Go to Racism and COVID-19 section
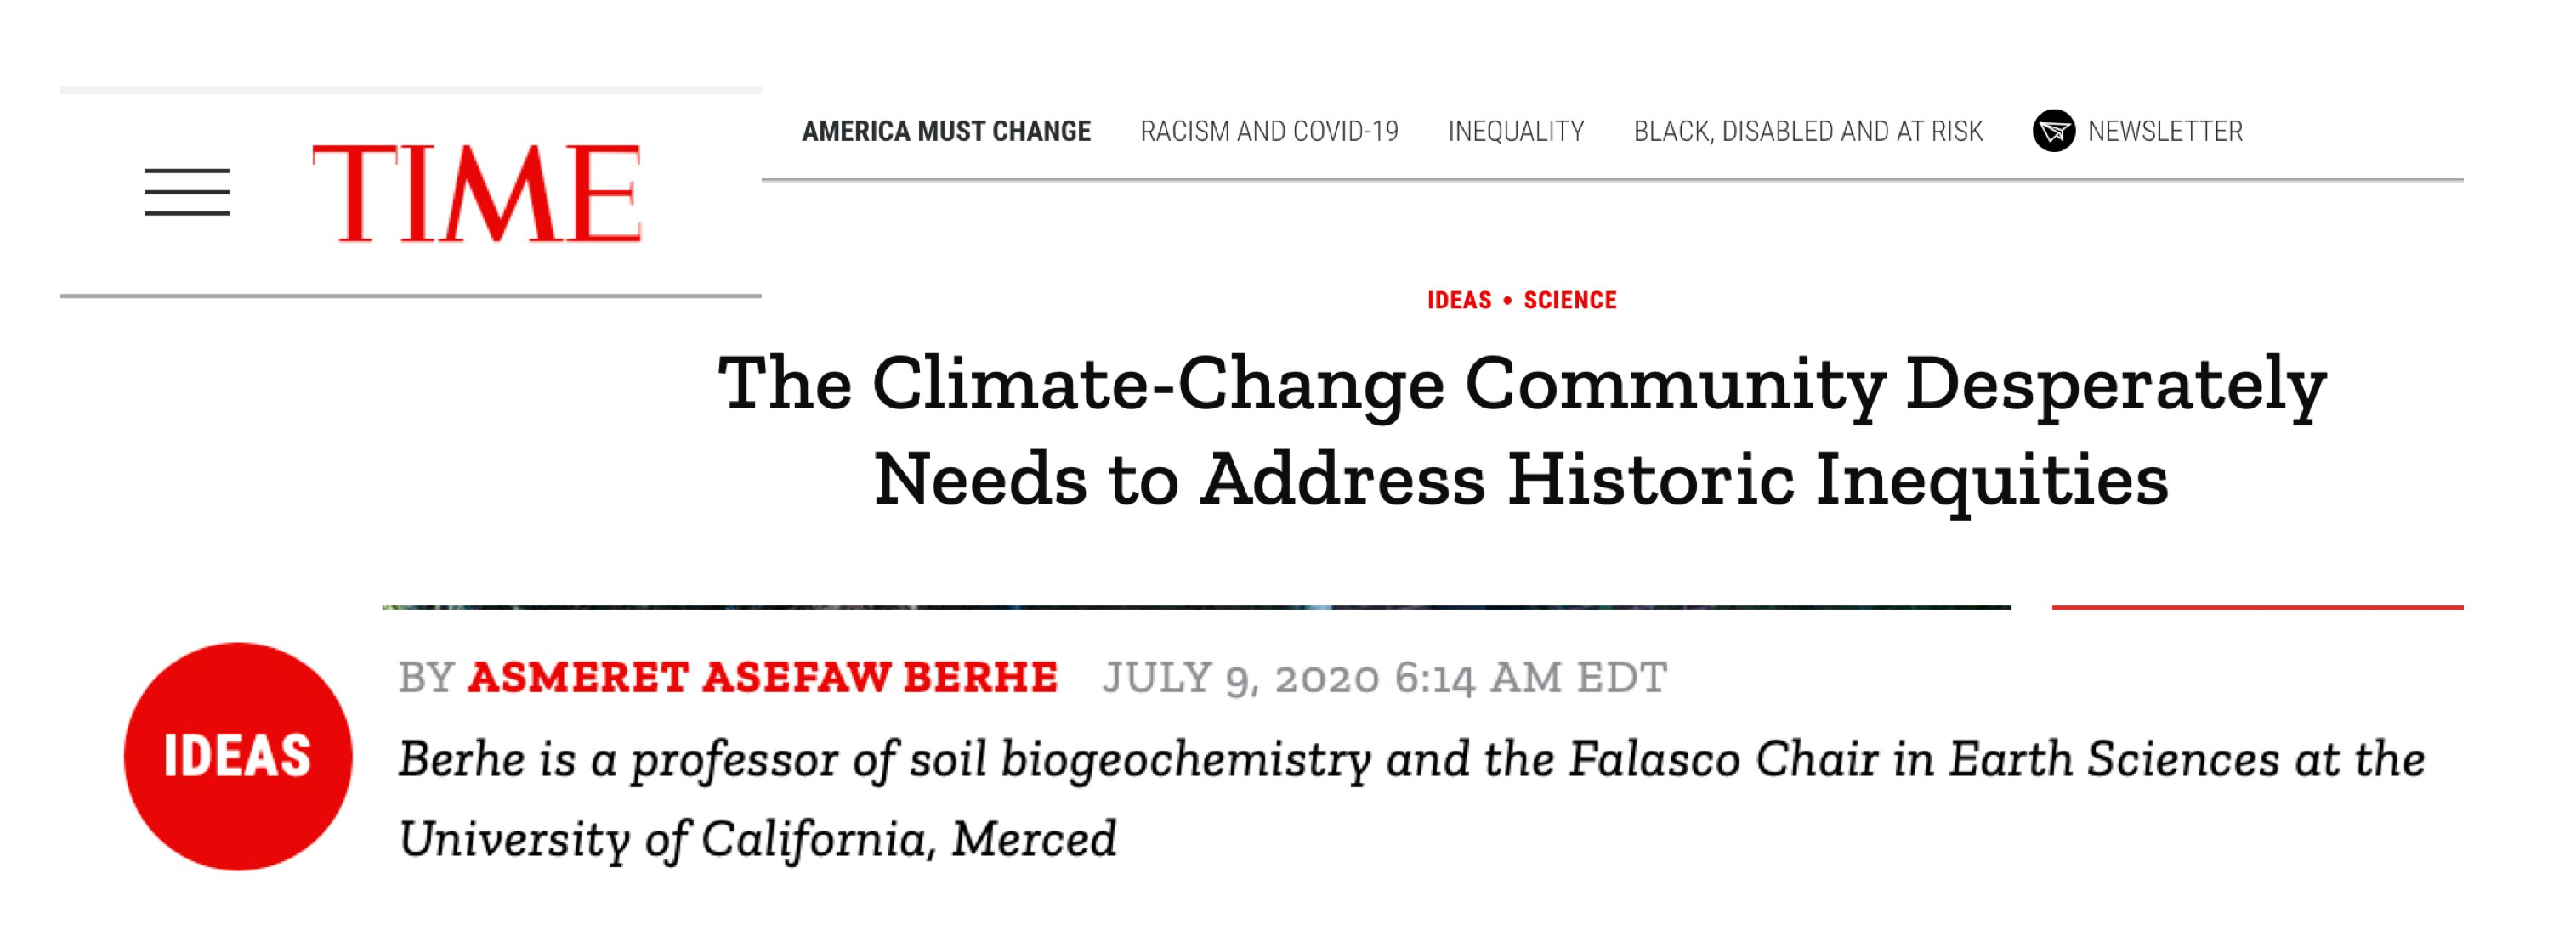Screen dimensions: 2576x935 [1269, 132]
